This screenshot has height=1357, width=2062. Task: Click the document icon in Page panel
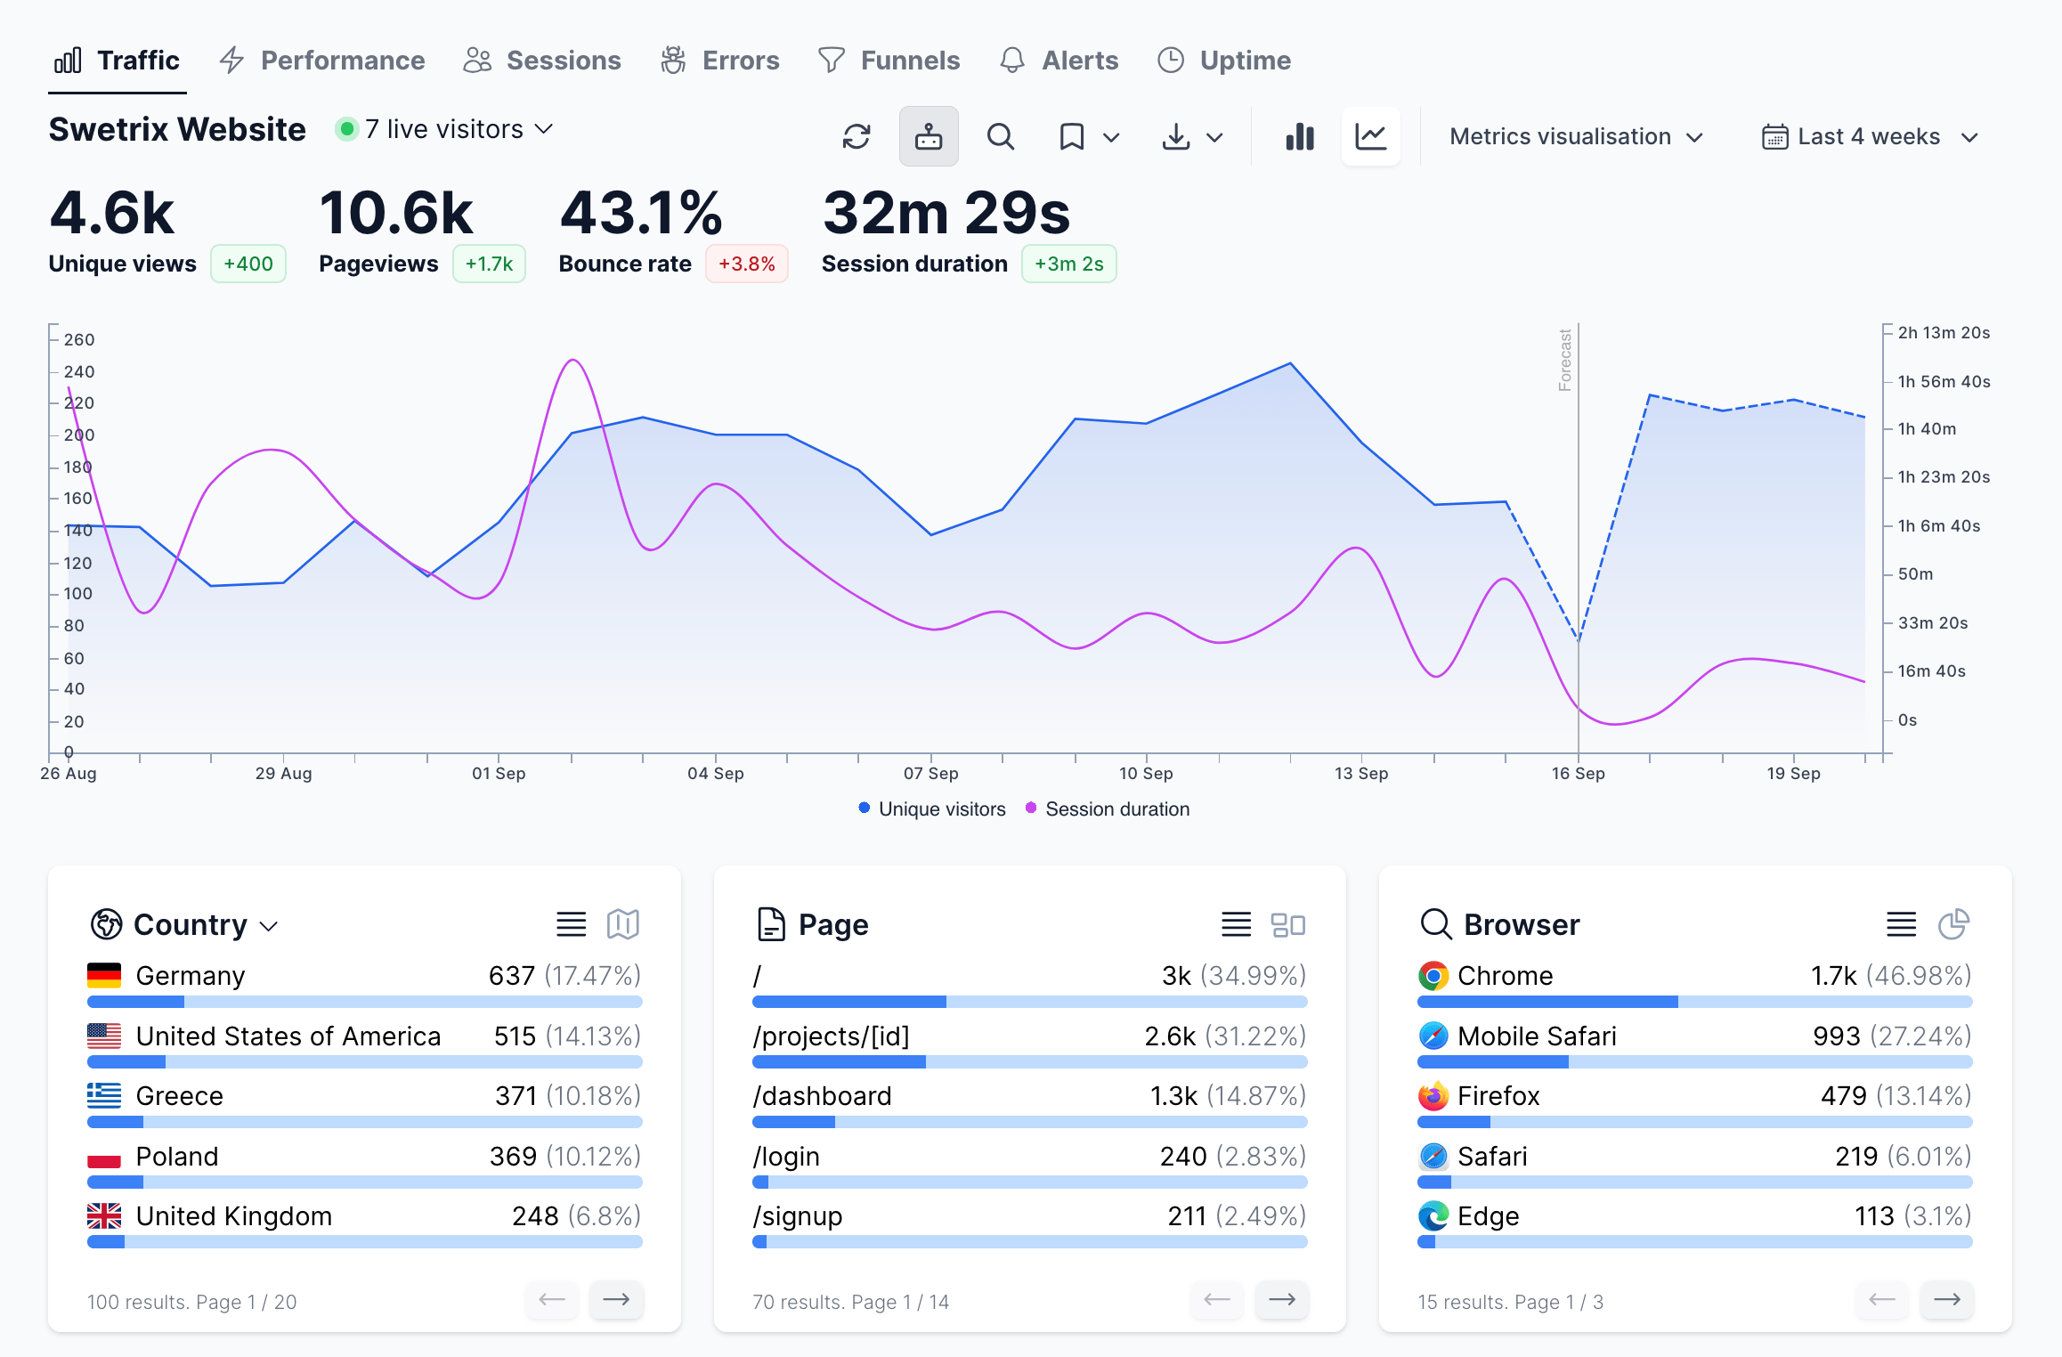point(771,924)
